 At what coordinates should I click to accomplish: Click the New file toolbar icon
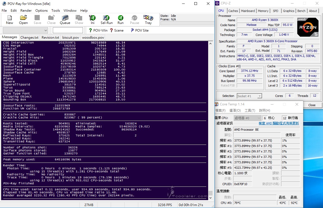tap(10, 20)
